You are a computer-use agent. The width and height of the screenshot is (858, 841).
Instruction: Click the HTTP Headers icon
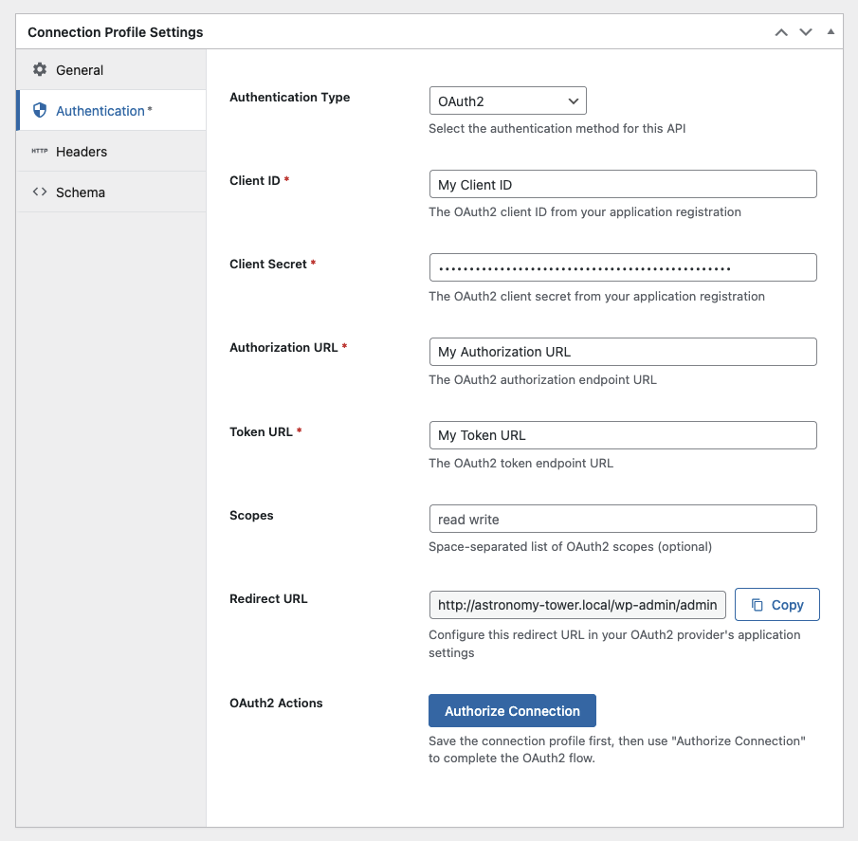click(40, 151)
